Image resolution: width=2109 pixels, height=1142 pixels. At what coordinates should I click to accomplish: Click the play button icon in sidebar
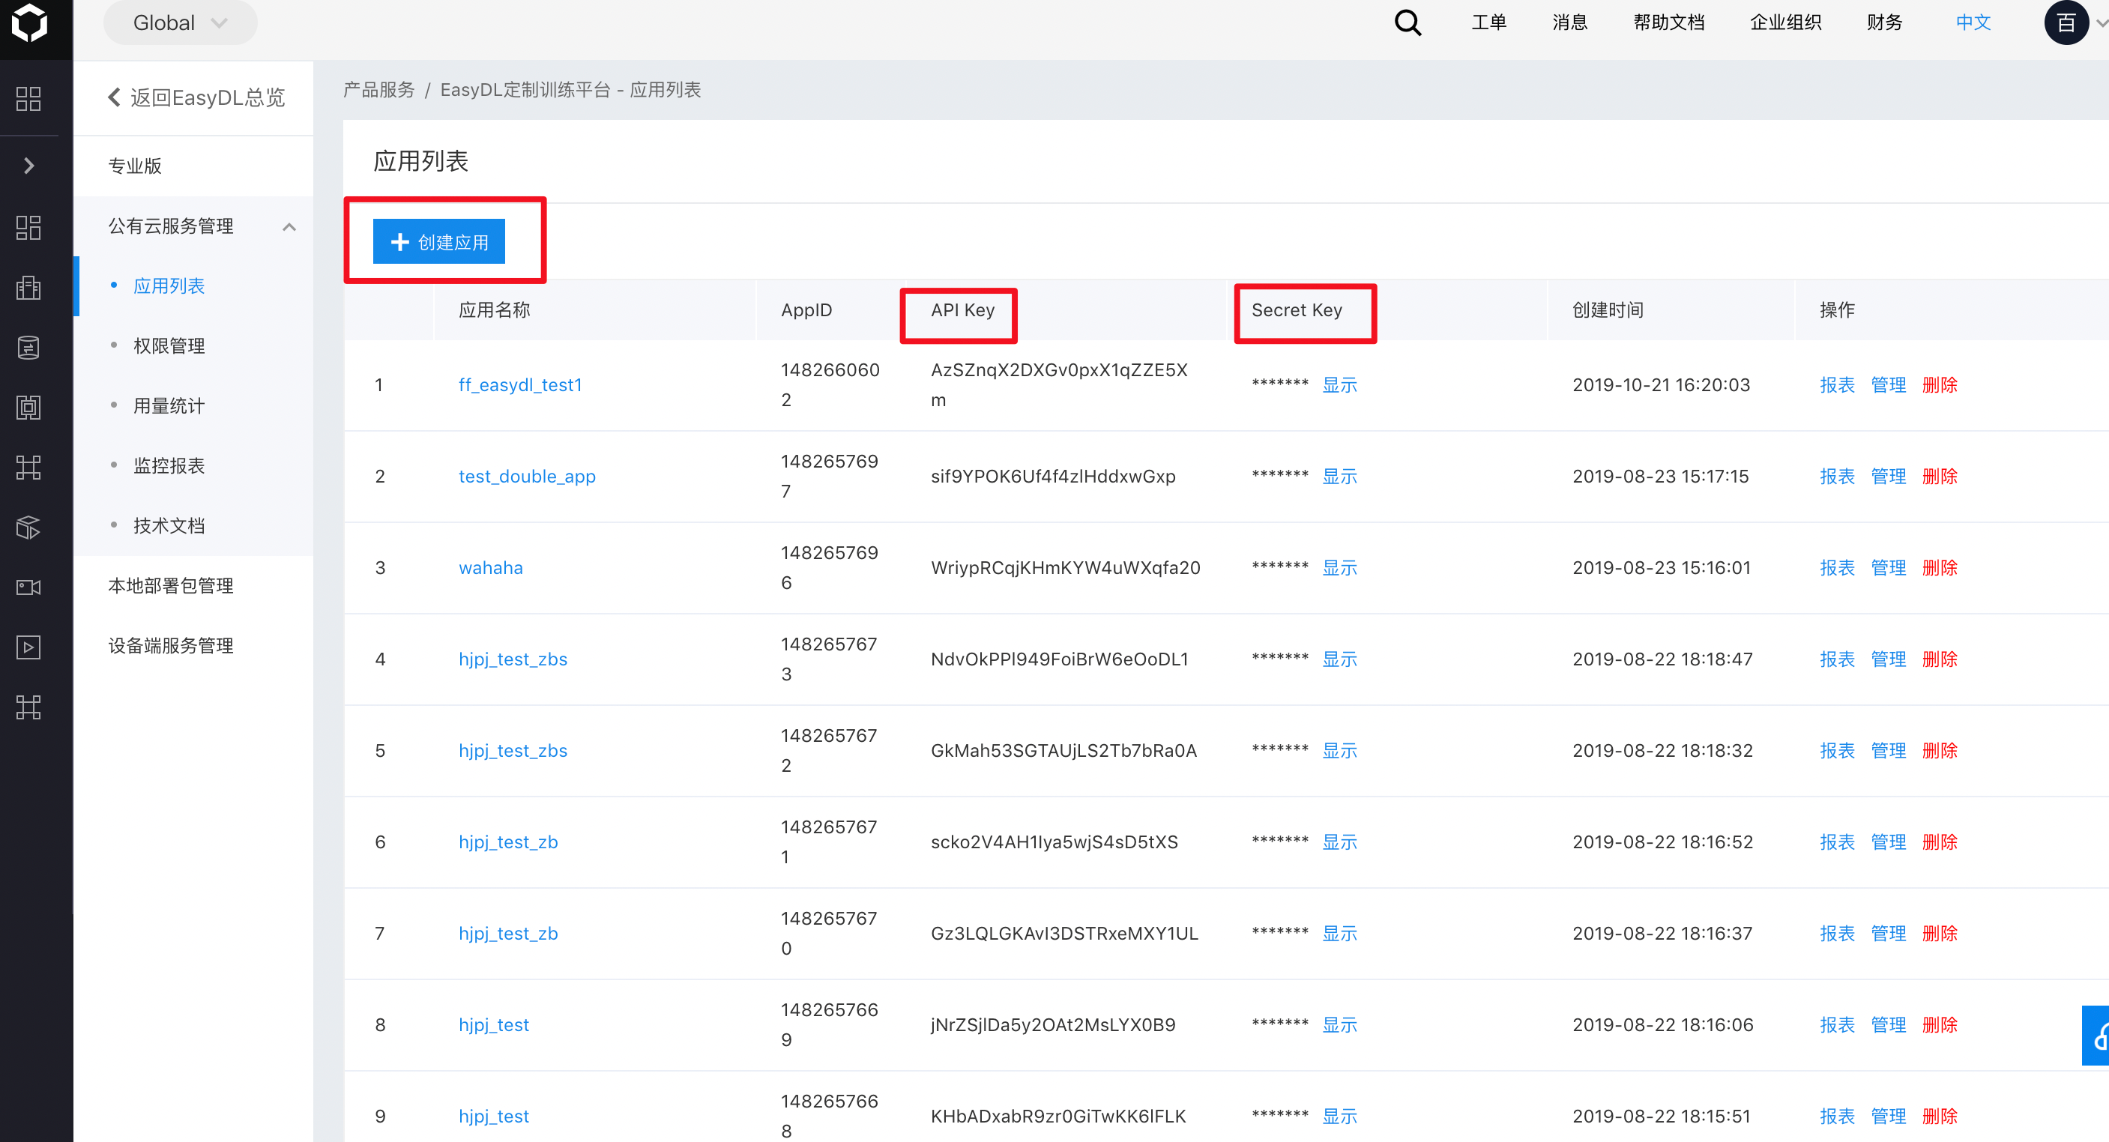click(28, 647)
